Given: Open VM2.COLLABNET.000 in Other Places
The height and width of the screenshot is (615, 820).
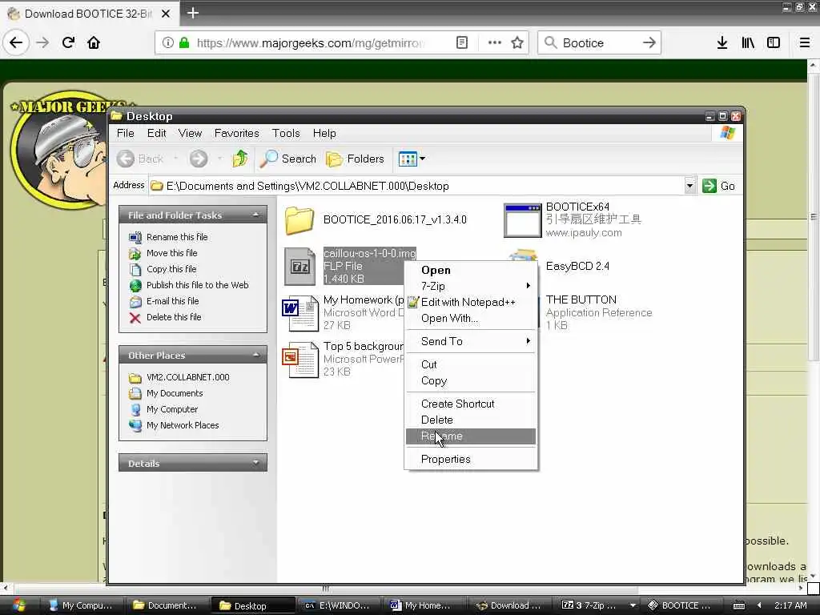Looking at the screenshot, I should pos(187,377).
